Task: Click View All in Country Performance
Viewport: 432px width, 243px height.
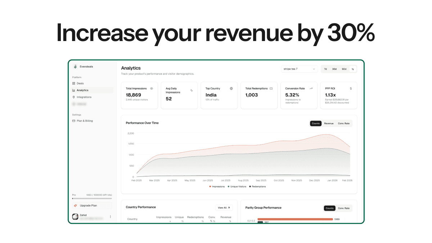Action: point(224,208)
